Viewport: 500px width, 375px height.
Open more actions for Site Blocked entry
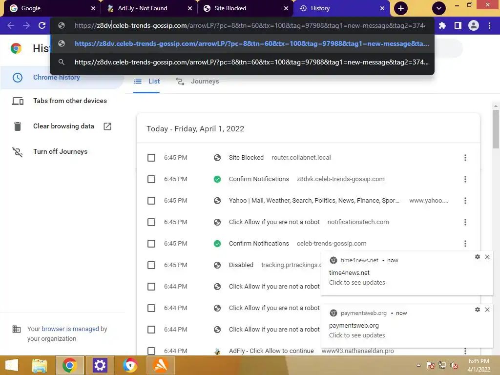[x=465, y=158]
